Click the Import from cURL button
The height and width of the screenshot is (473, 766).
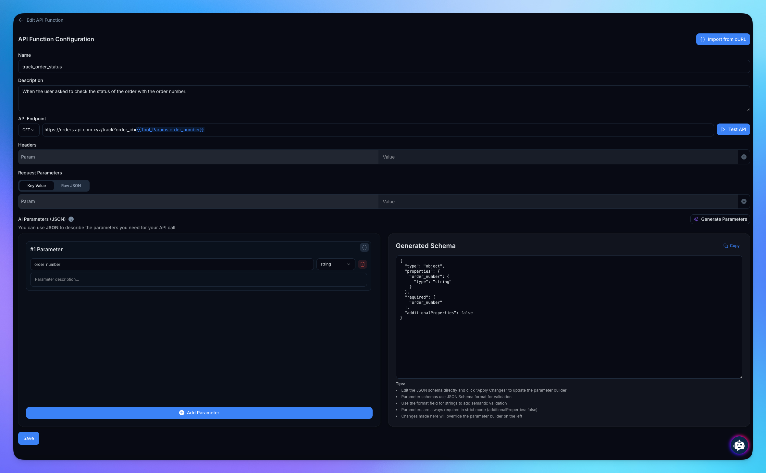723,39
